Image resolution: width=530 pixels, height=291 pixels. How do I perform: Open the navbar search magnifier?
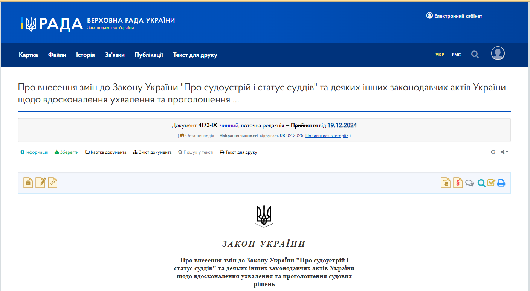click(475, 54)
